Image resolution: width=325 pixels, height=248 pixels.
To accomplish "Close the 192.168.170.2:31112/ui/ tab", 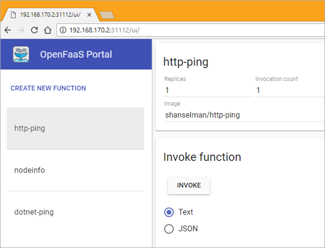I will (89, 15).
